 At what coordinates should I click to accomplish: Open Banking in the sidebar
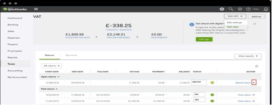click(13, 24)
